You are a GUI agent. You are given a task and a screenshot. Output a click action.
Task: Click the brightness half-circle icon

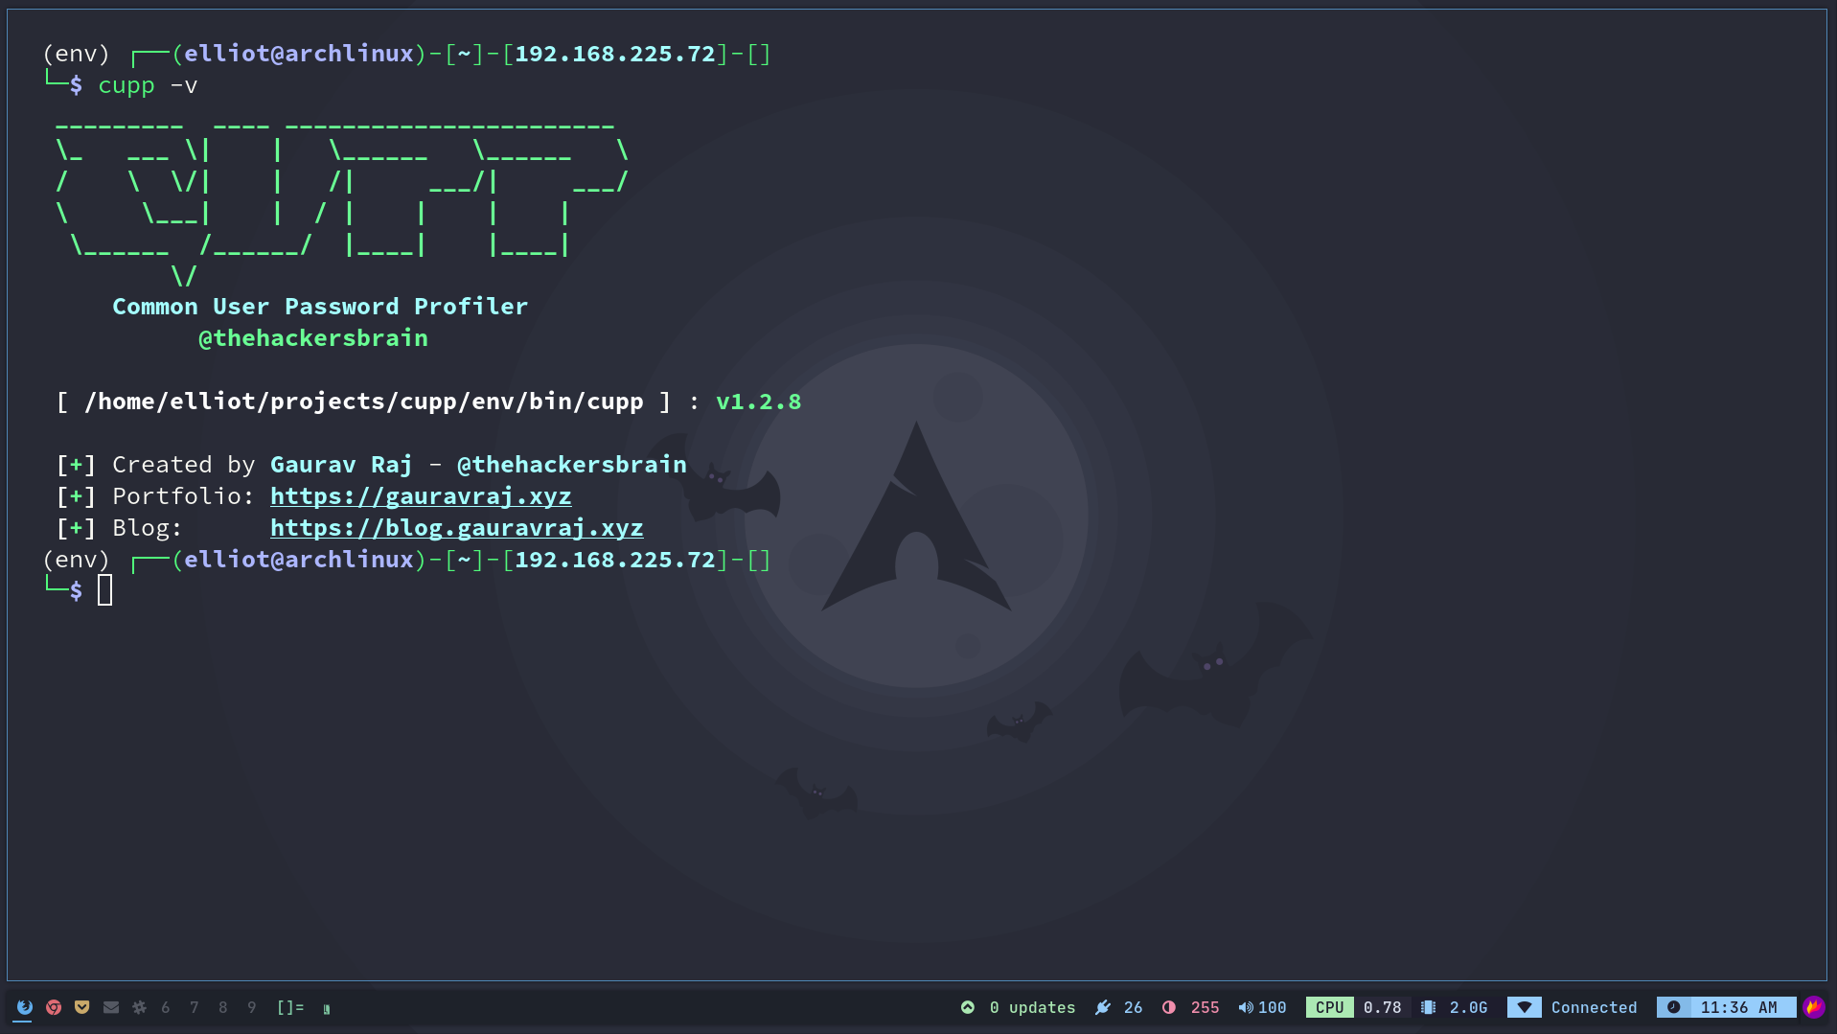(x=1169, y=1007)
